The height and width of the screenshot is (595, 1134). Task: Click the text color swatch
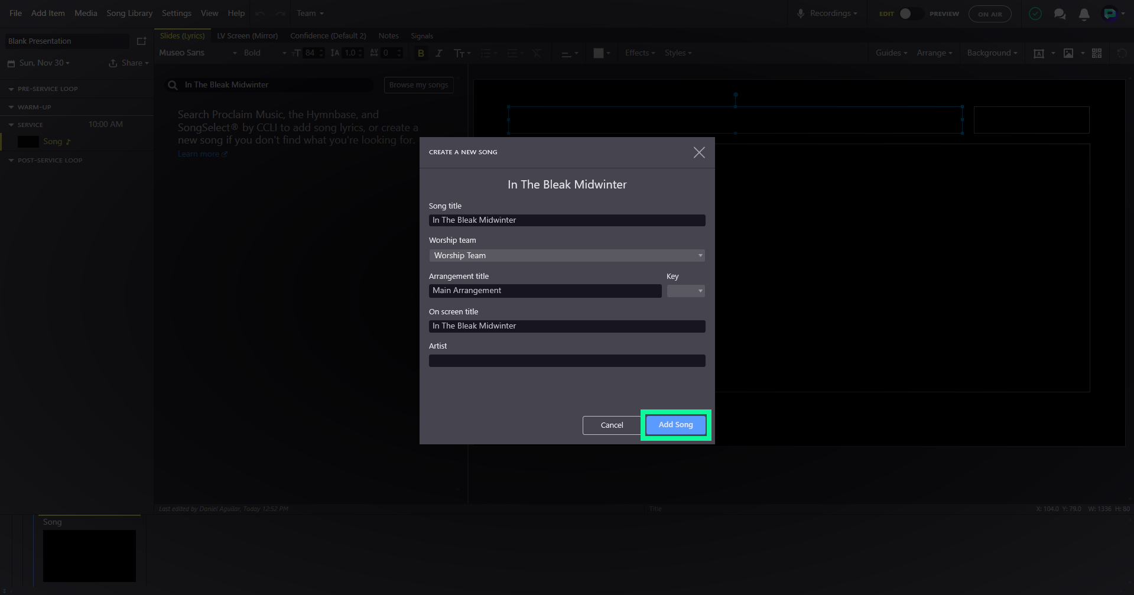(x=599, y=53)
